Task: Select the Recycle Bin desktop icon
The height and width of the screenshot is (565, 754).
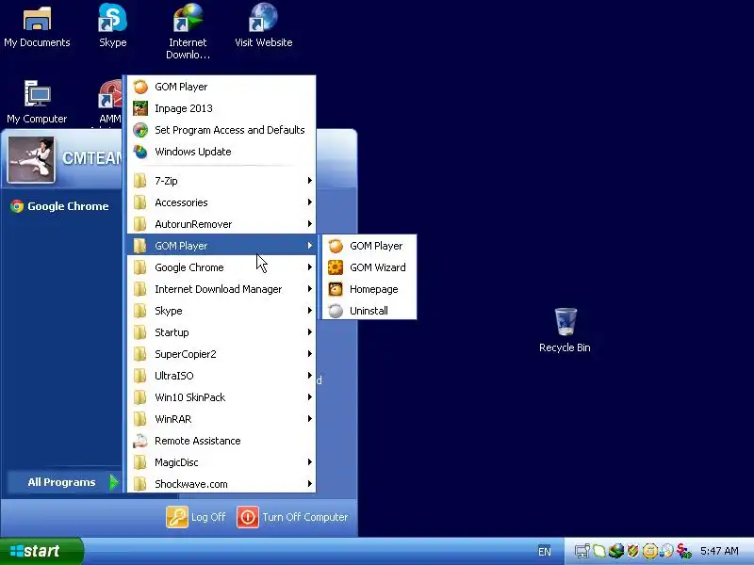Action: coord(565,331)
